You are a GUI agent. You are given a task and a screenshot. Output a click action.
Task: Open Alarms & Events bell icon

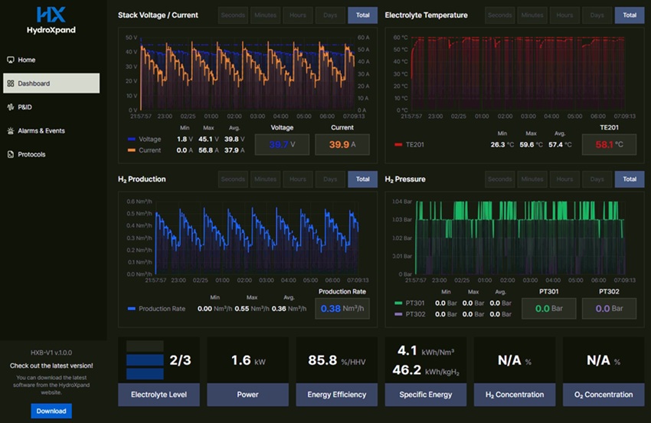(x=10, y=131)
